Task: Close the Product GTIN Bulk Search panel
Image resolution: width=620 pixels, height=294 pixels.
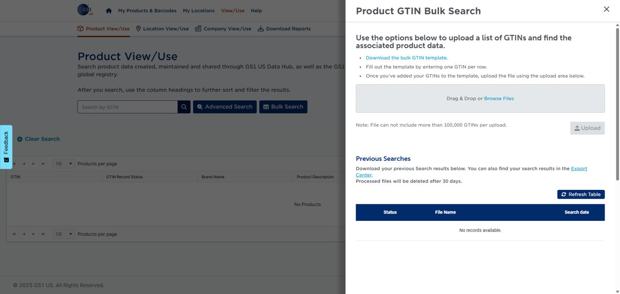Action: click(606, 9)
